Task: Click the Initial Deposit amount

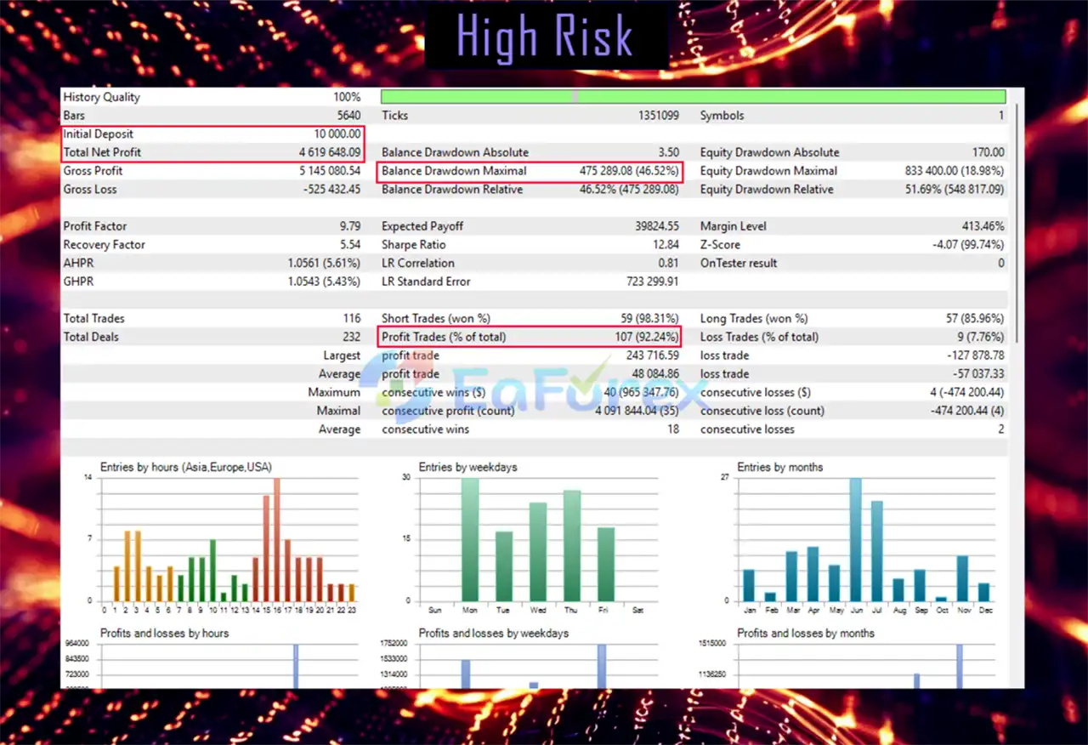Action: [337, 134]
